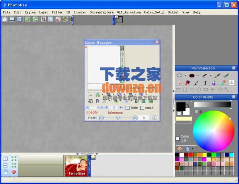Collapse the Paint/Selection panel
Image resolution: width=239 pixels, height=184 pixels.
click(x=234, y=68)
